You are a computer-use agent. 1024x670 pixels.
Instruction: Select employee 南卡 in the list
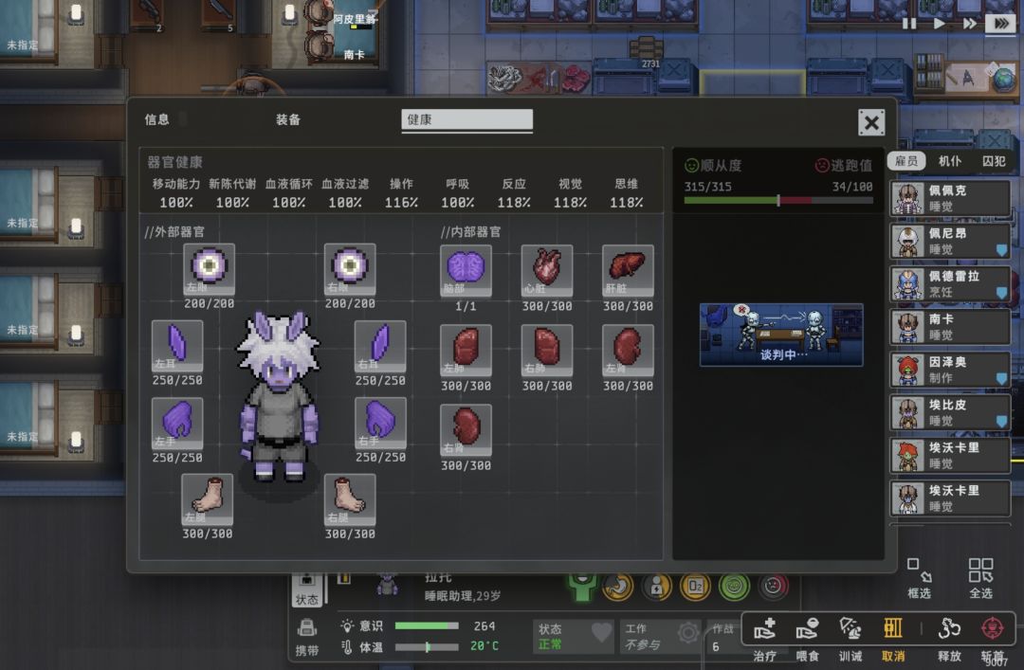(950, 327)
